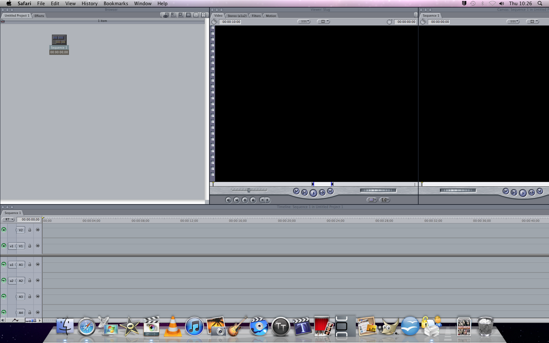The width and height of the screenshot is (549, 343).
Task: Click the Canvas Play button
Action: 523,193
